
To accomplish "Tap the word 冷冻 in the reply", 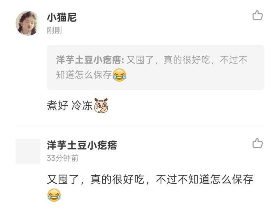I will pos(82,105).
